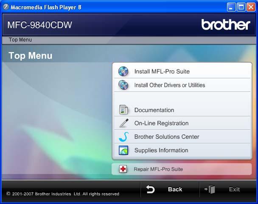Click the Supplies Information globe icon

tap(123, 150)
